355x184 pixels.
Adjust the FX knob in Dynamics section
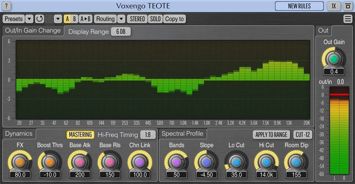tap(20, 163)
